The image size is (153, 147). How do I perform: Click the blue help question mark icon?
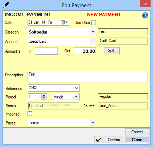[x=145, y=15]
